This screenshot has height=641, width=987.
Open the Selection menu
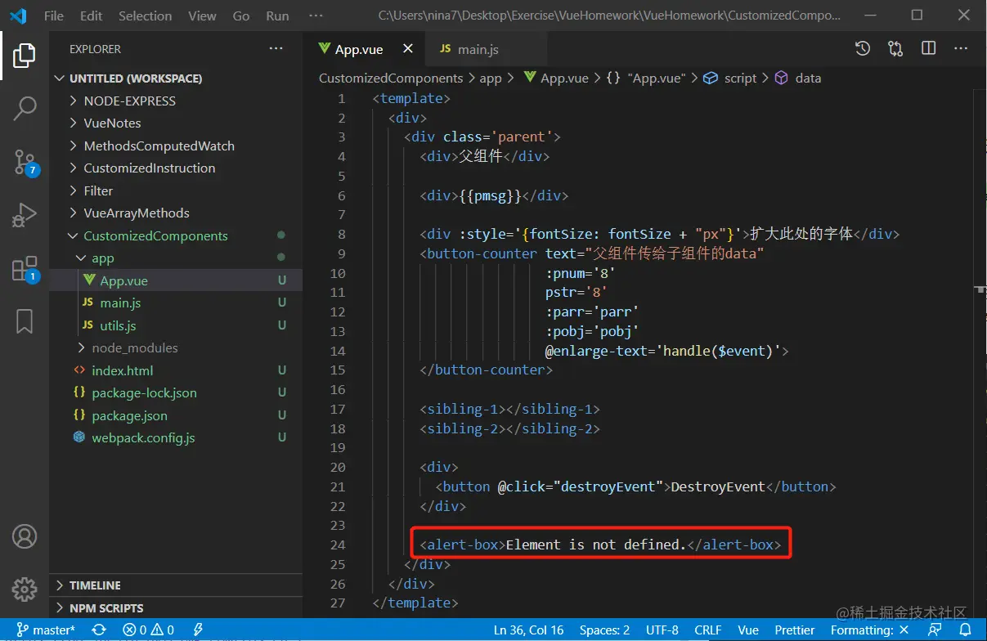coord(145,16)
